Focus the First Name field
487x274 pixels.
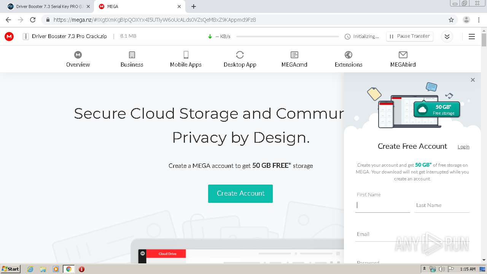[x=383, y=205]
